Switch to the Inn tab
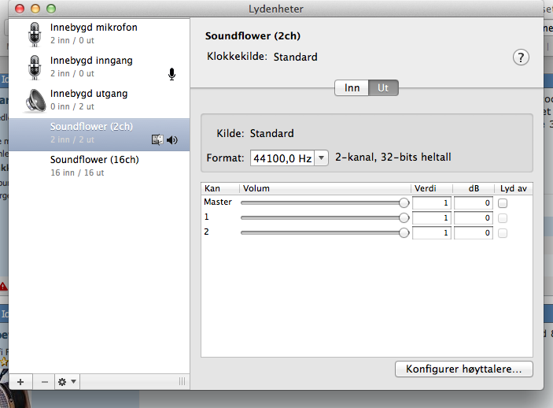Image resolution: width=553 pixels, height=408 pixels. 352,87
